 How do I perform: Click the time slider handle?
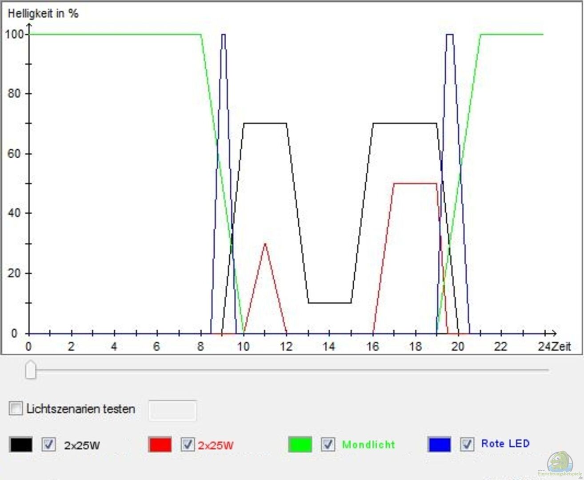point(30,370)
